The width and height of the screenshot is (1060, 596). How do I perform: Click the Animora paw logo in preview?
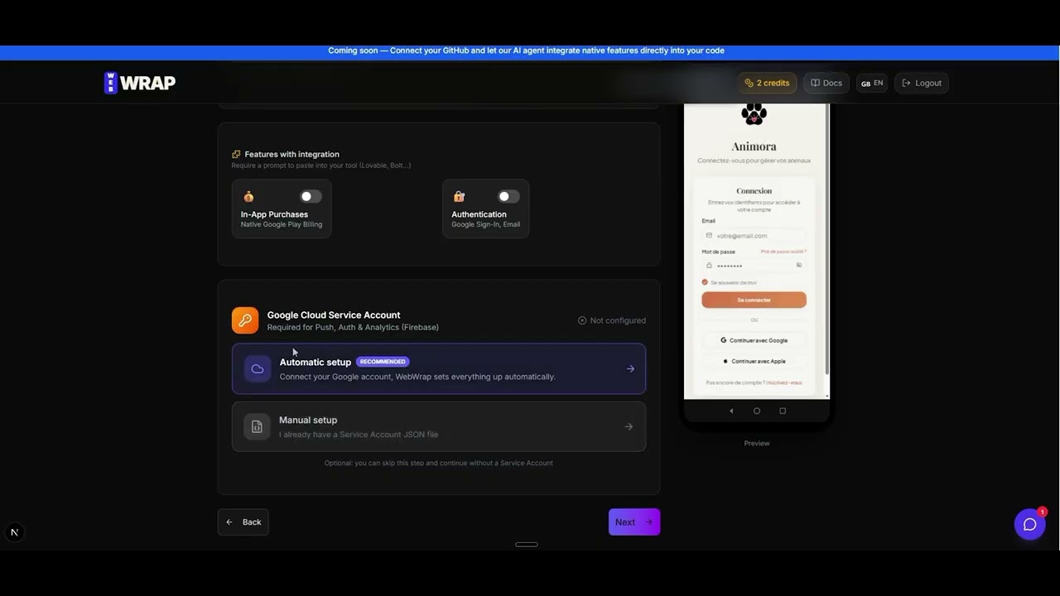(754, 113)
